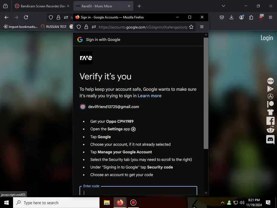This screenshot has height=208, width=277.
Task: Open volume control in system tray
Action: click(x=242, y=203)
